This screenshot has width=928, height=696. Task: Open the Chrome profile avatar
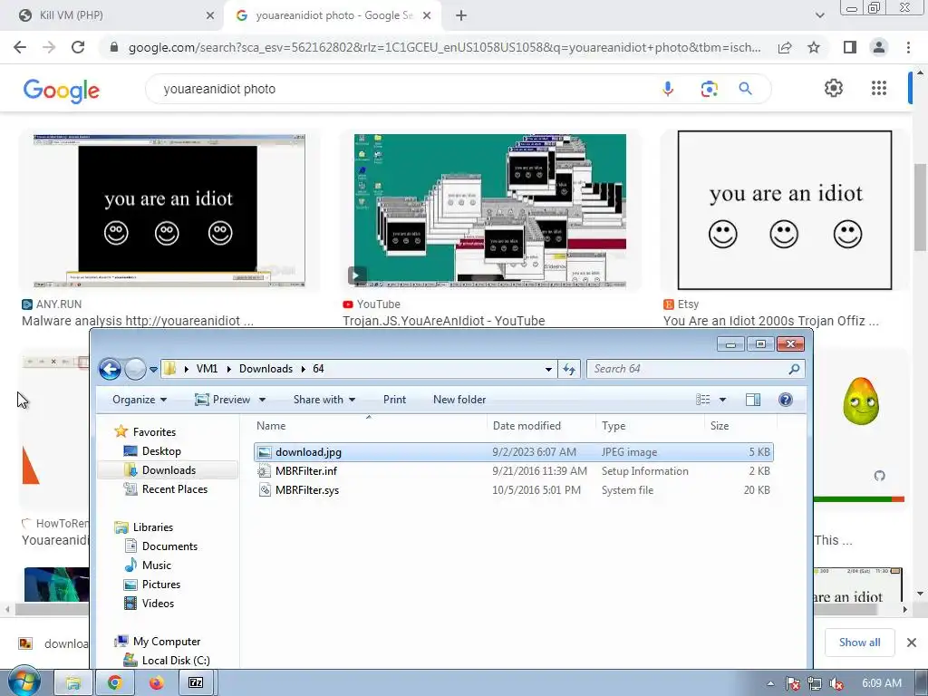[x=879, y=47]
